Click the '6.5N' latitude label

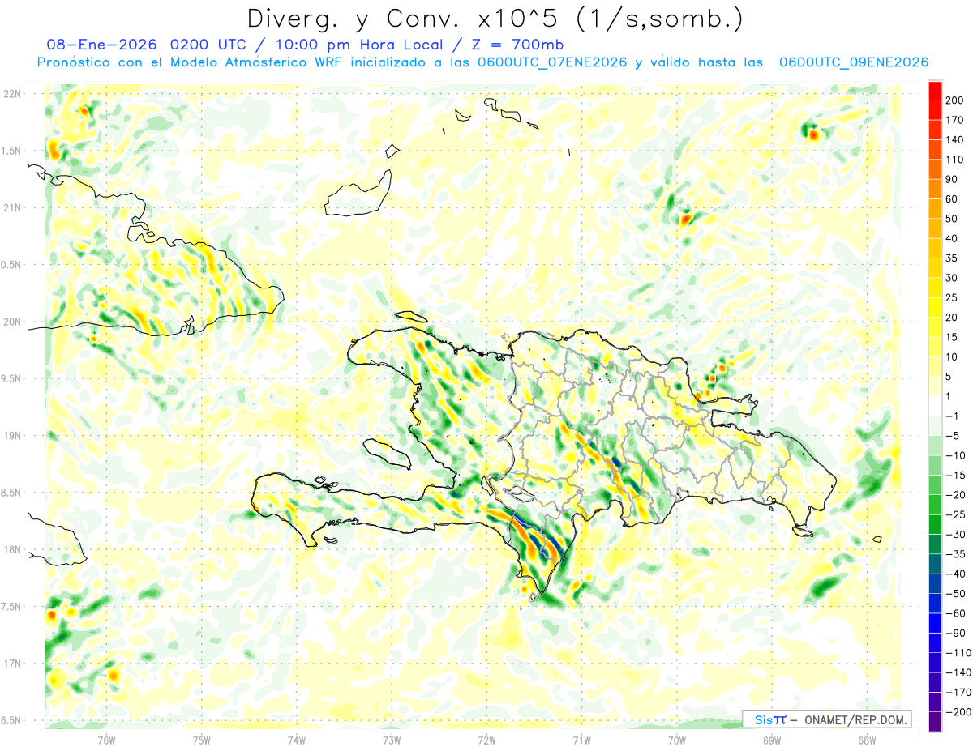click(12, 720)
